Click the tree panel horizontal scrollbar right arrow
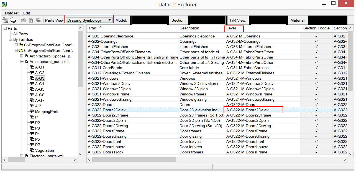The height and width of the screenshot is (172, 356). [x=75, y=160]
